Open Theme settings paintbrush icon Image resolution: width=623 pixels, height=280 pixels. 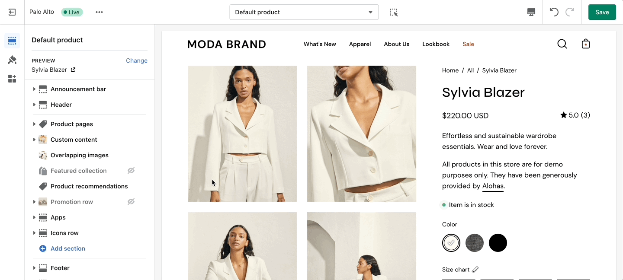point(12,60)
